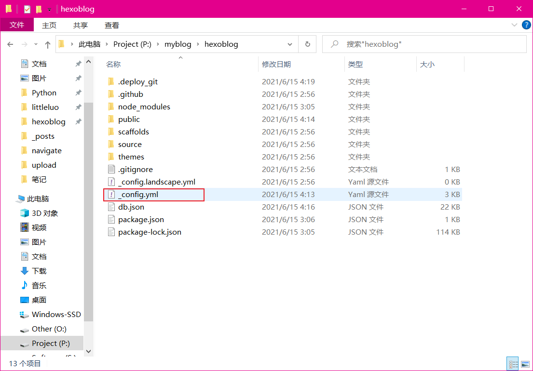Viewport: 533px width, 371px height.
Task: Expand the ribbon with chevron arrow
Action: (514, 25)
